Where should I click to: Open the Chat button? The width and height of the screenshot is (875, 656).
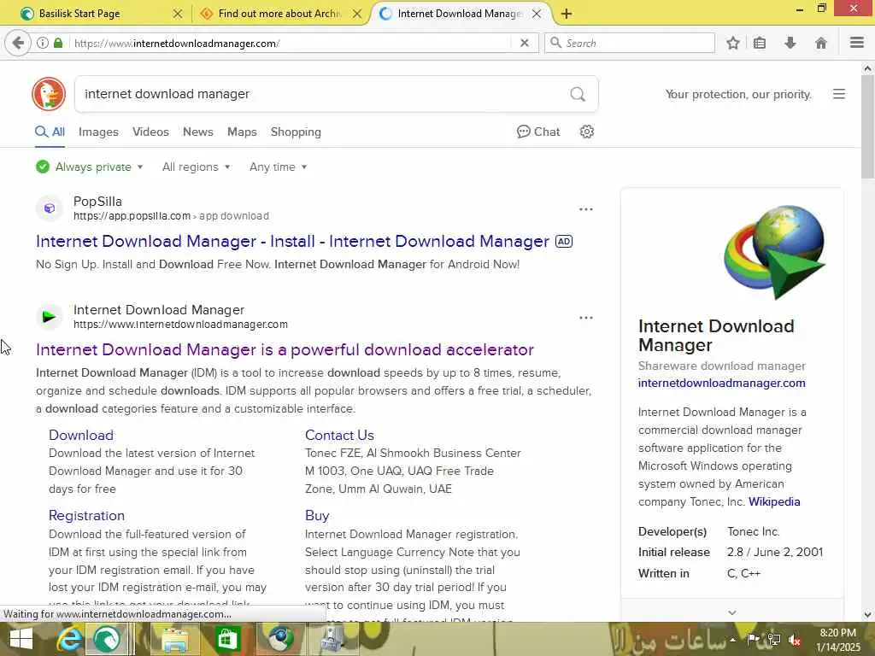tap(538, 132)
